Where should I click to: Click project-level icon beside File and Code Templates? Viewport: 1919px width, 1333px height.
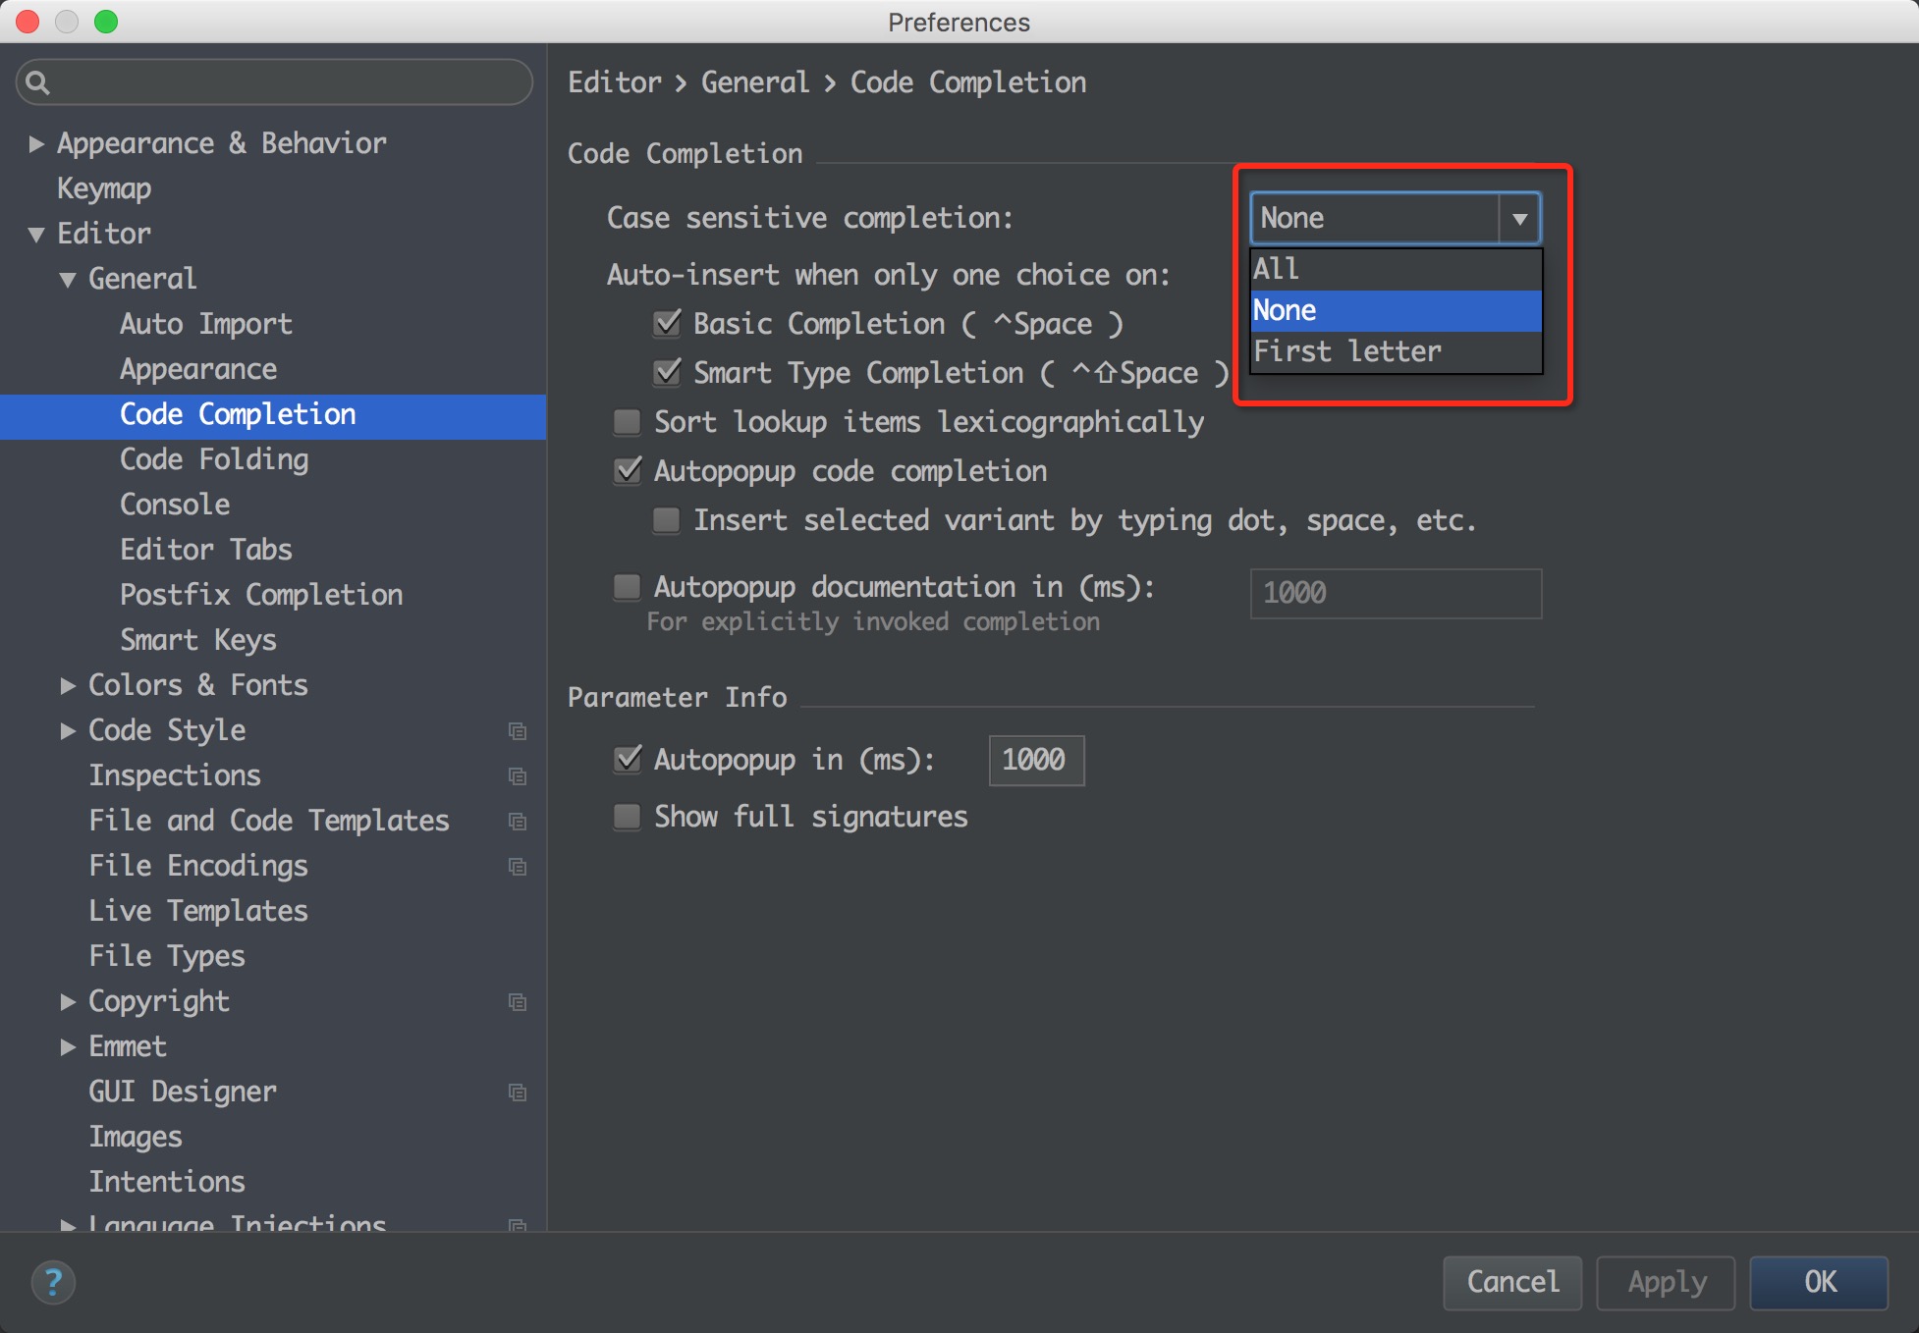pos(517,821)
